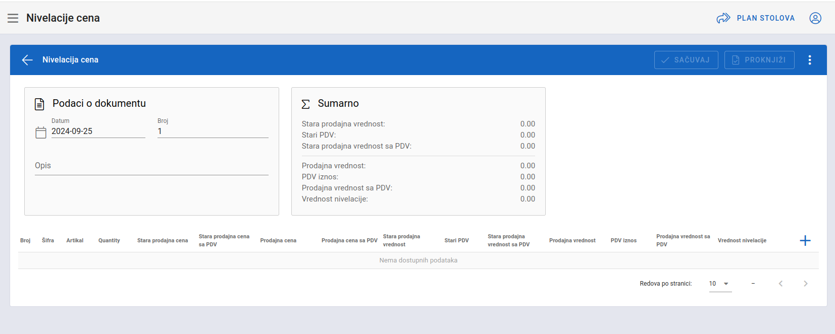Open the three-dot more options menu
This screenshot has height=334, width=835.
click(x=809, y=60)
